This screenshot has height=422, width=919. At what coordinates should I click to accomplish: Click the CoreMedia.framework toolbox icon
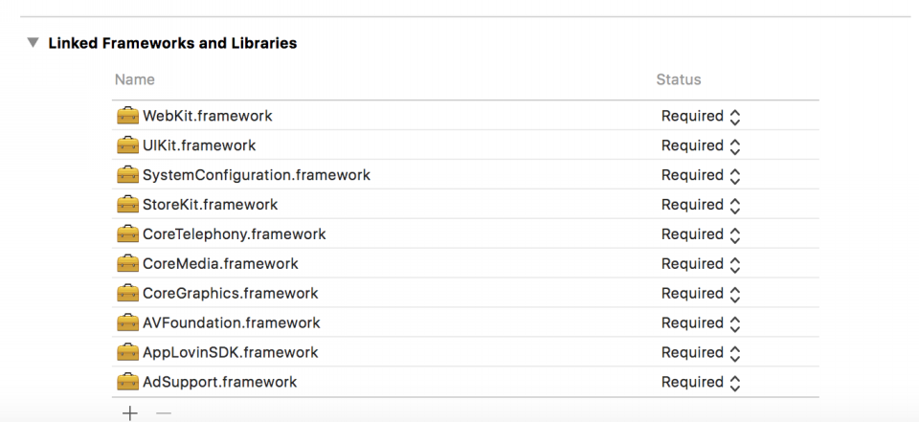click(127, 264)
